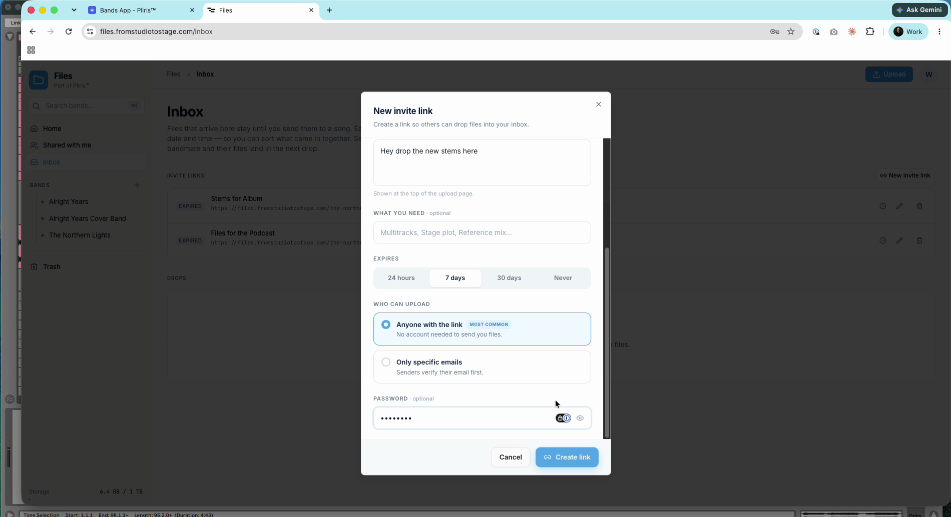This screenshot has width=951, height=517.
Task: Open the camera screenshot extension icon
Action: pyautogui.click(x=833, y=31)
